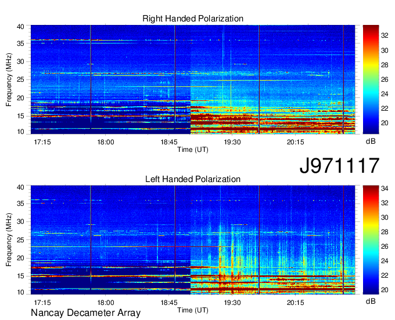Click "Time (UT)" label under the Right Handed plot
This screenshot has height=320, width=395.
193,150
